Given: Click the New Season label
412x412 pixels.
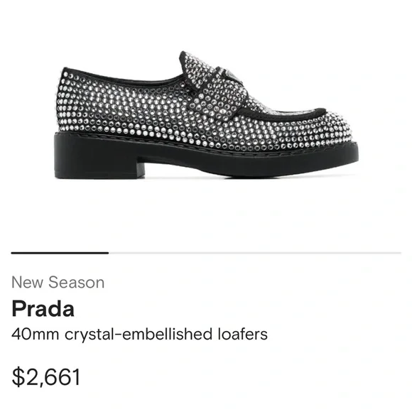Looking at the screenshot, I should pyautogui.click(x=58, y=282).
